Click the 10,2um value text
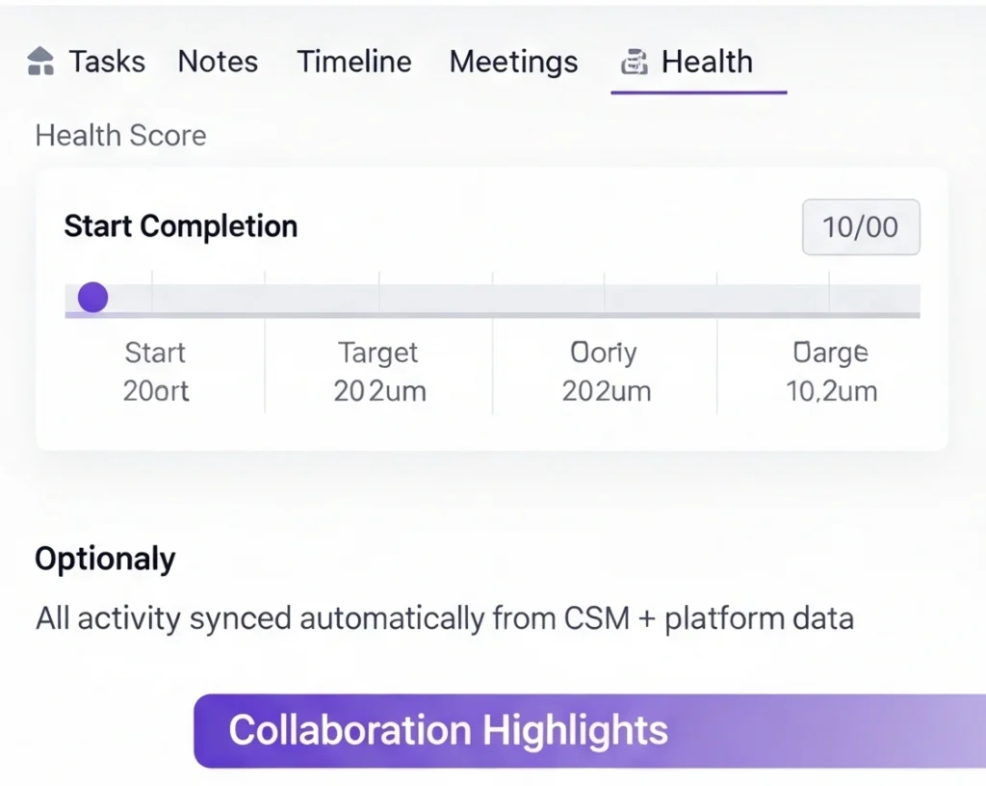 point(831,392)
